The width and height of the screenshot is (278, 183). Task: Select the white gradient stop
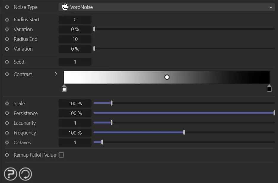coord(64,88)
